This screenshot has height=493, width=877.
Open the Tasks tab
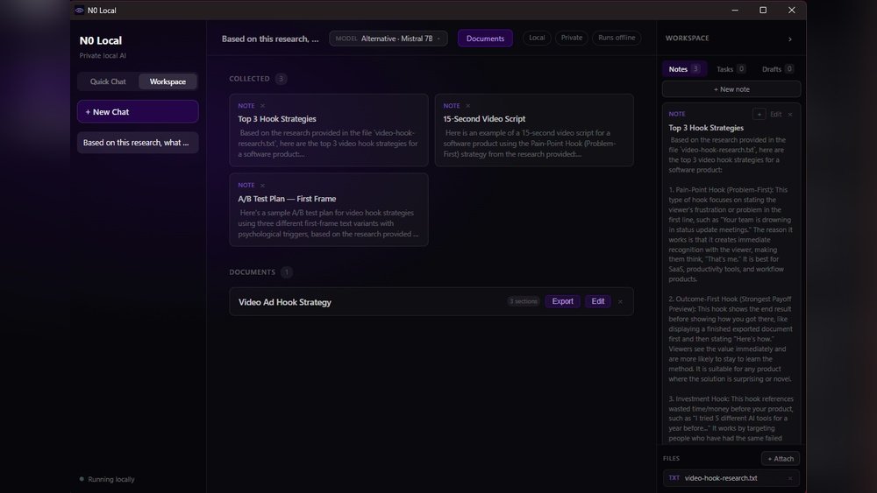[x=731, y=69]
